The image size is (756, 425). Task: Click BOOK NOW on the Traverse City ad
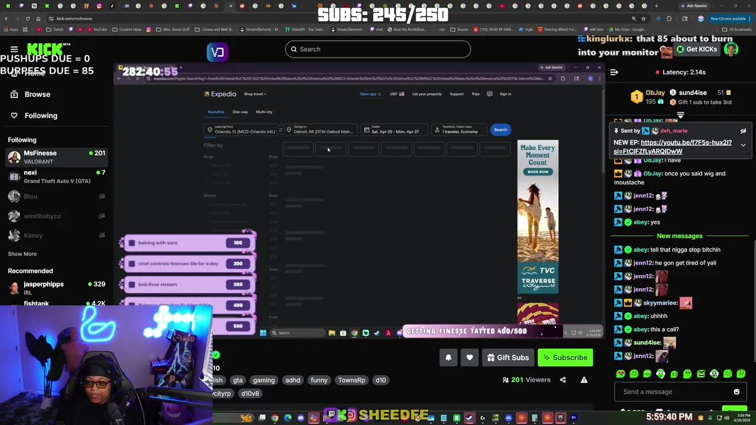point(538,172)
